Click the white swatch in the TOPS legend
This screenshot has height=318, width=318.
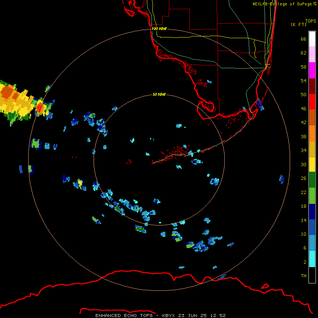point(312,39)
